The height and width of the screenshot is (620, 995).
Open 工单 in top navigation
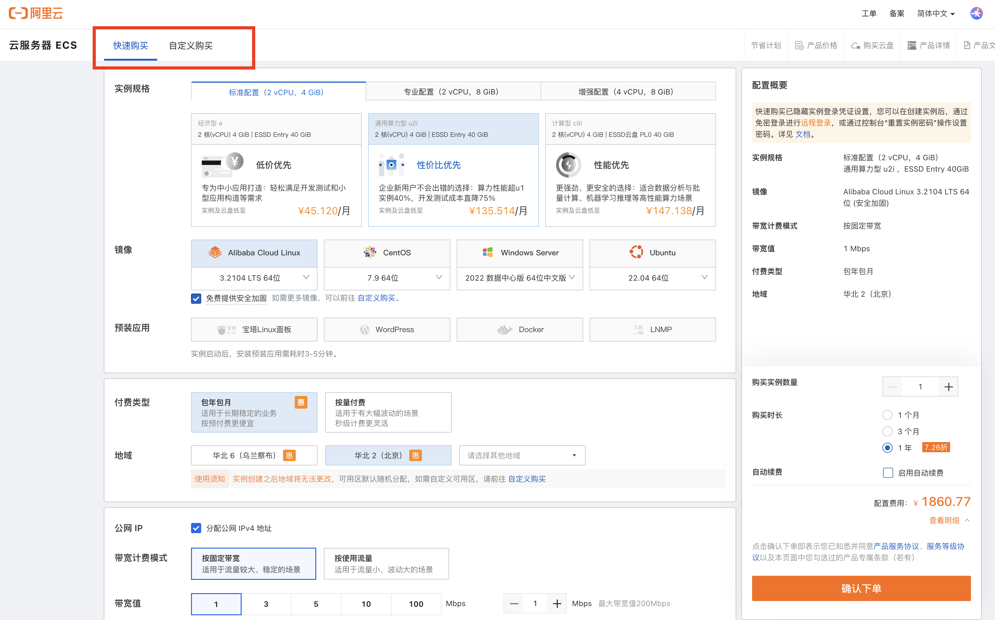[868, 14]
